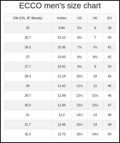120x143 pixels.
Task: Click the Inches column header
Action: (x=62, y=18)
